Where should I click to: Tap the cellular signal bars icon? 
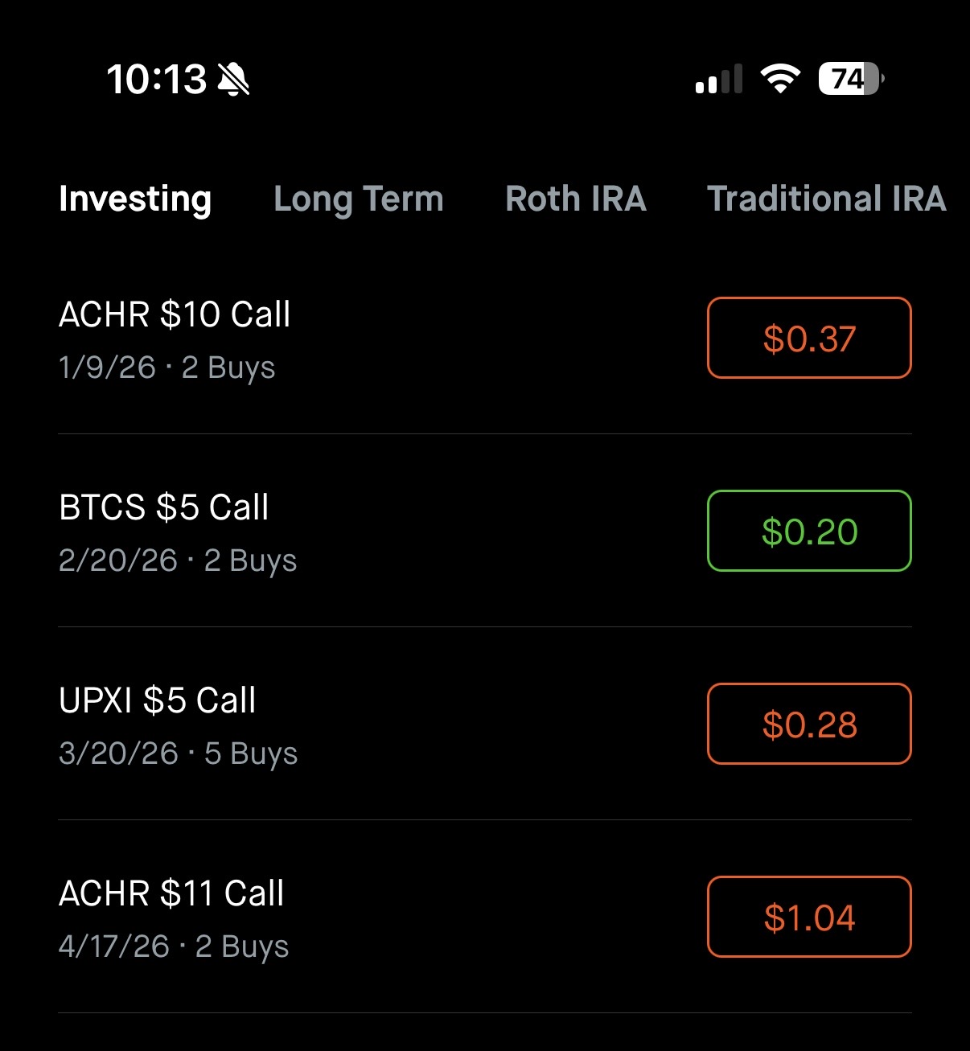click(x=718, y=80)
